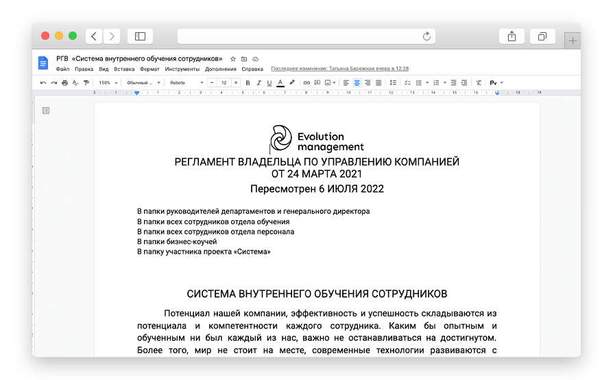Open line spacing options
613x380 pixels.
393,83
